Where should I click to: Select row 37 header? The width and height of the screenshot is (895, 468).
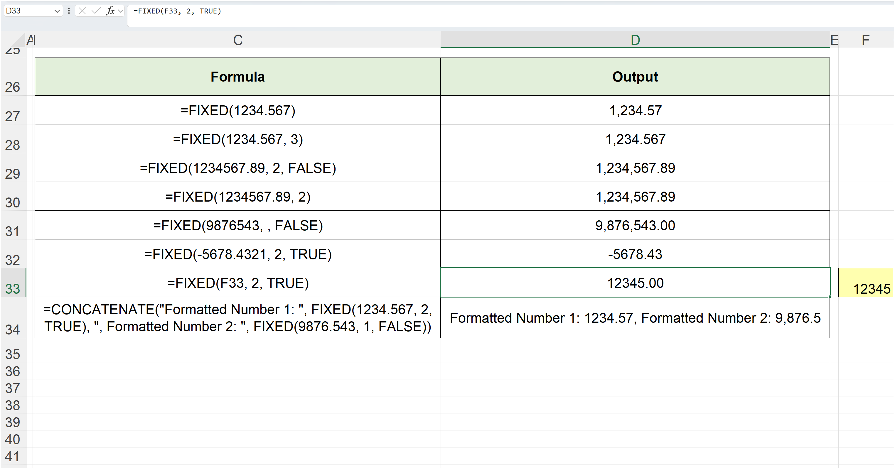[13, 388]
